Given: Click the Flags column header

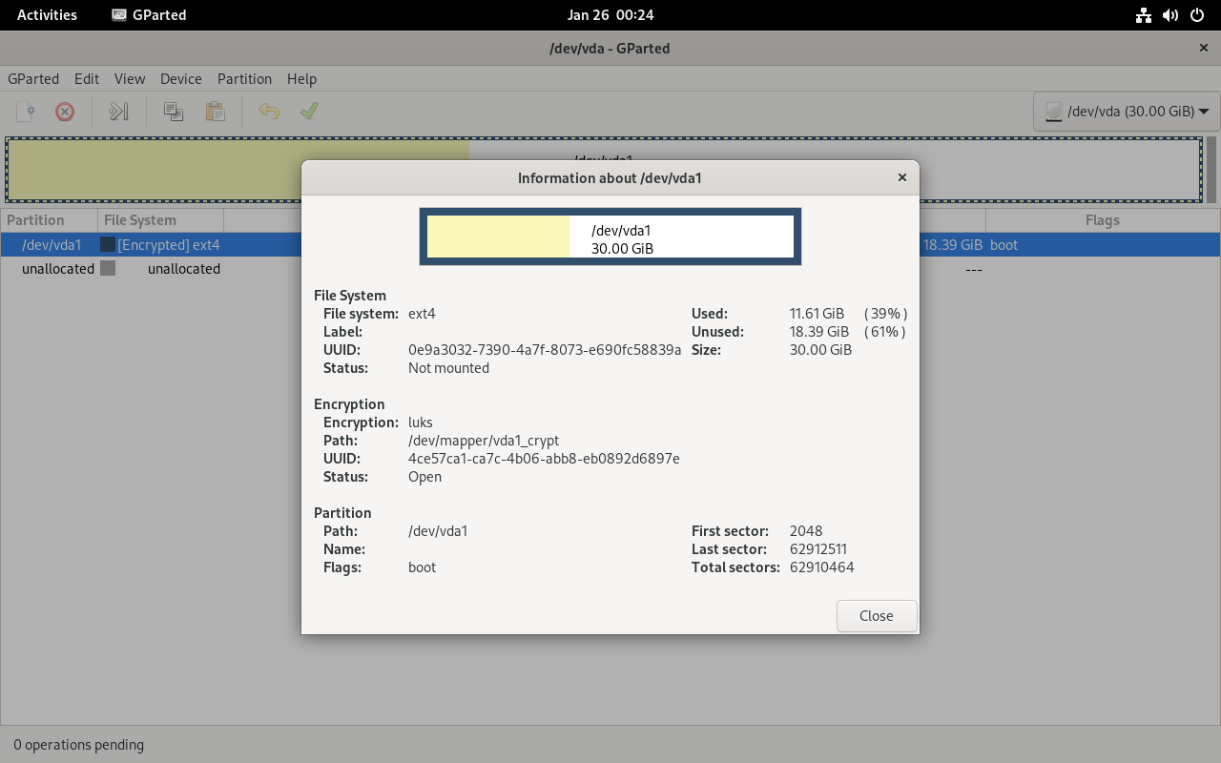Looking at the screenshot, I should coord(1102,220).
